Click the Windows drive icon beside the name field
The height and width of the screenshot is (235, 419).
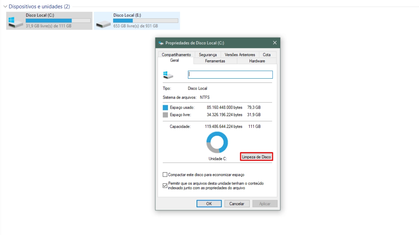click(168, 75)
